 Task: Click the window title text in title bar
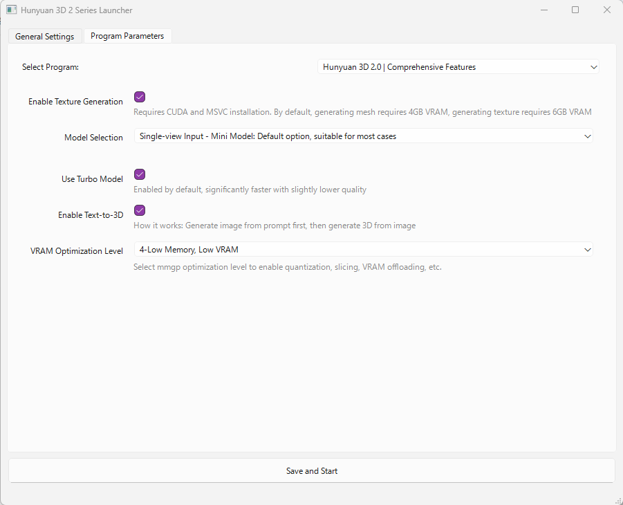(77, 10)
